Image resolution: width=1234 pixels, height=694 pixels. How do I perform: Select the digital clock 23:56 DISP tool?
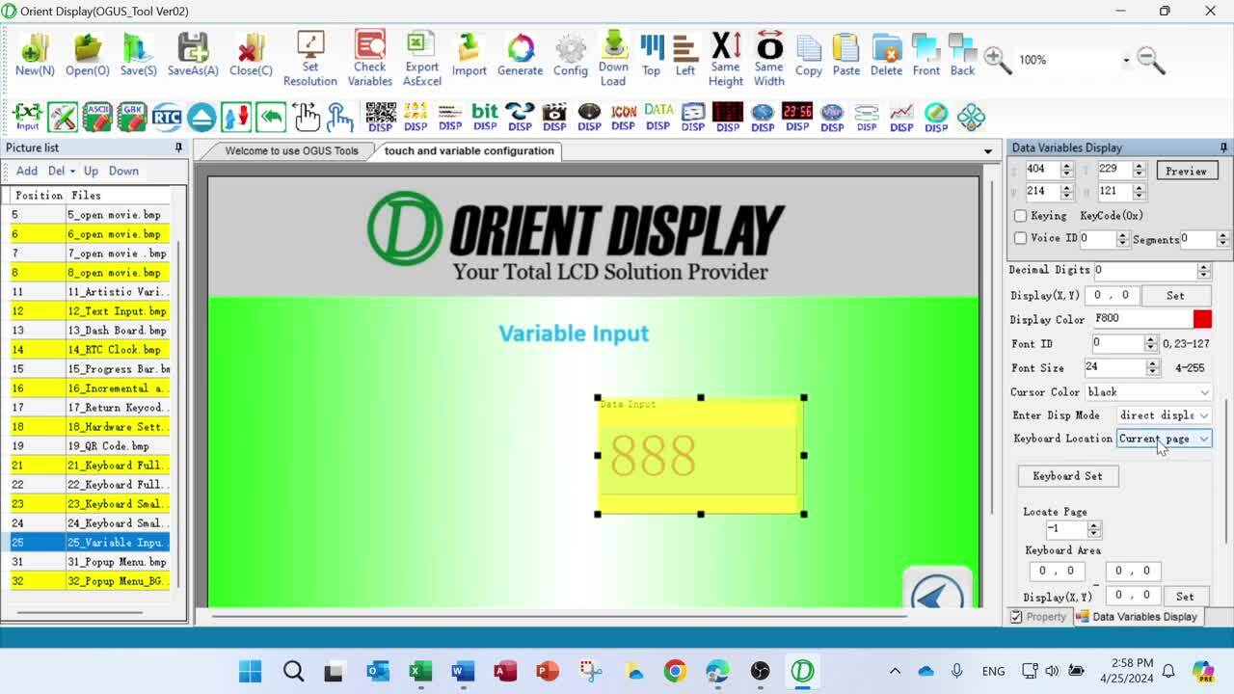(797, 117)
